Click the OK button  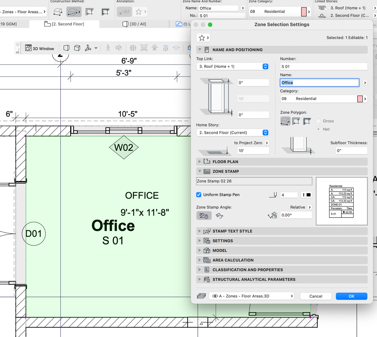(351, 296)
